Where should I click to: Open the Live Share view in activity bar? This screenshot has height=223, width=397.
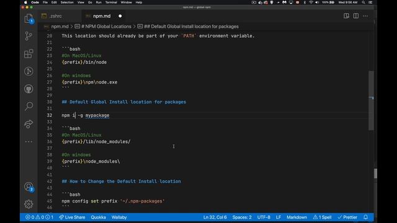click(x=29, y=124)
